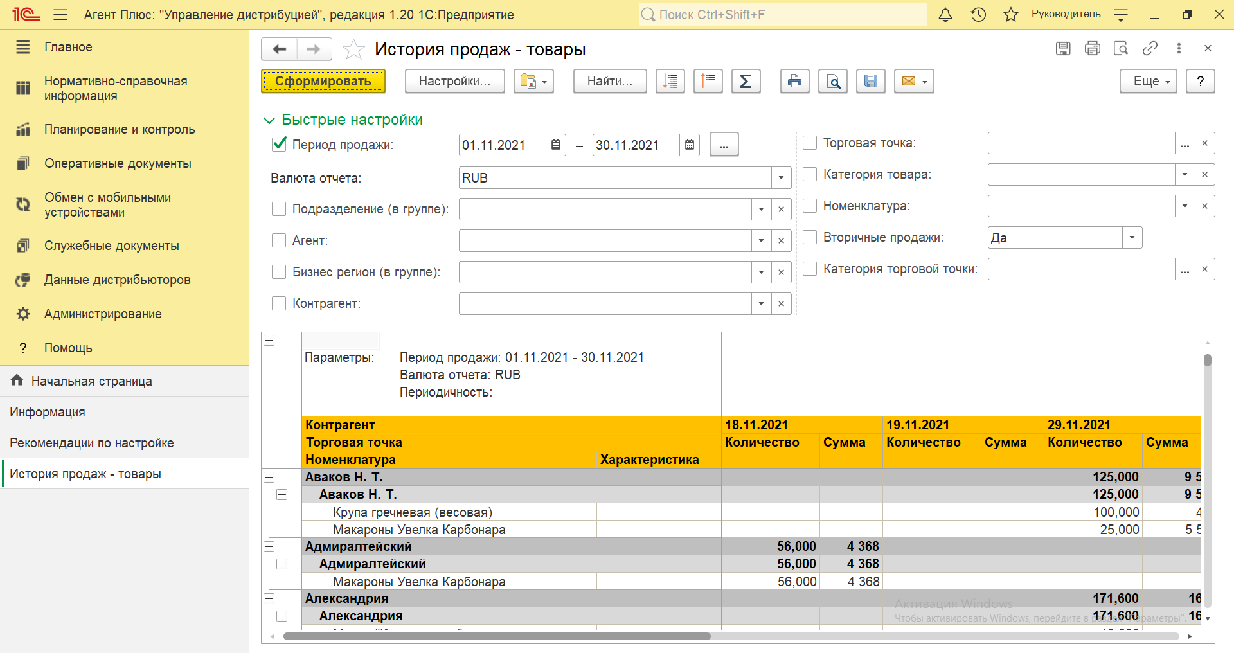Open Валюта отчета RUB dropdown
Viewport: 1234px width, 653px height.
781,178
